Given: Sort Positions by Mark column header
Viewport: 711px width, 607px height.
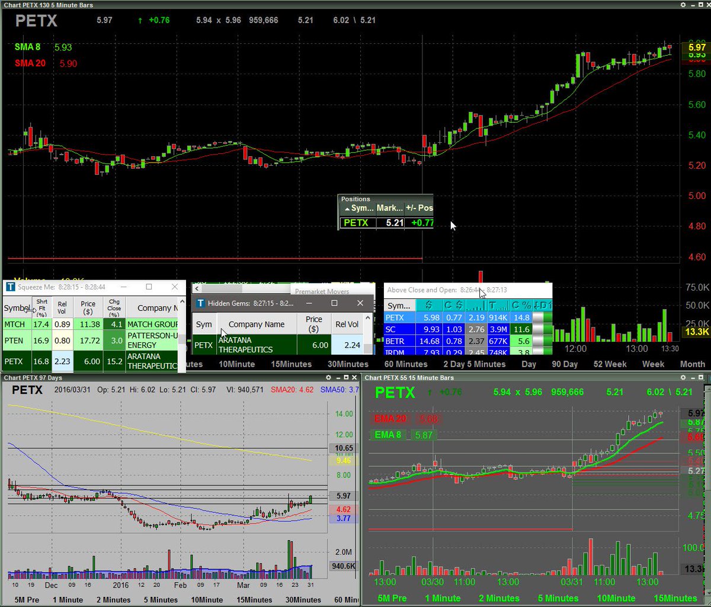Looking at the screenshot, I should click(x=390, y=208).
